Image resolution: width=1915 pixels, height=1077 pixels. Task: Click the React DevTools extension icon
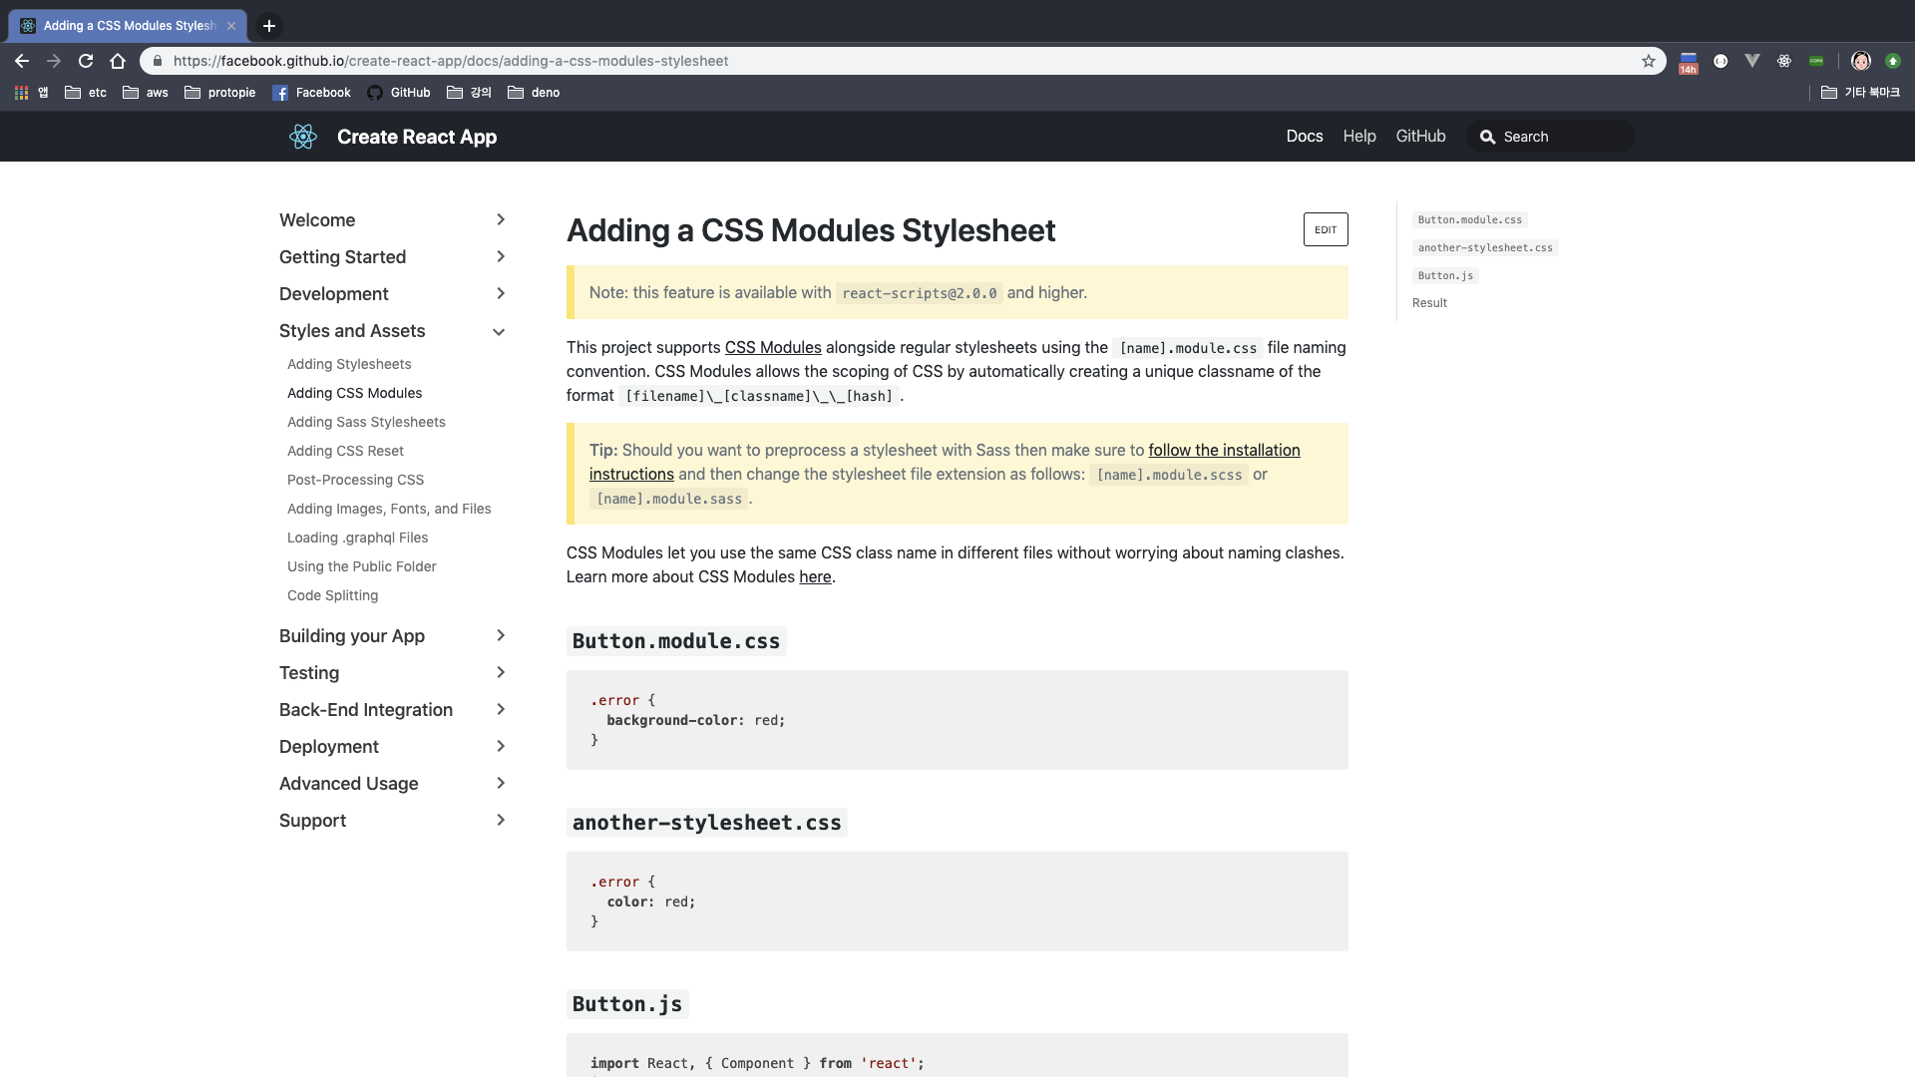click(1784, 61)
